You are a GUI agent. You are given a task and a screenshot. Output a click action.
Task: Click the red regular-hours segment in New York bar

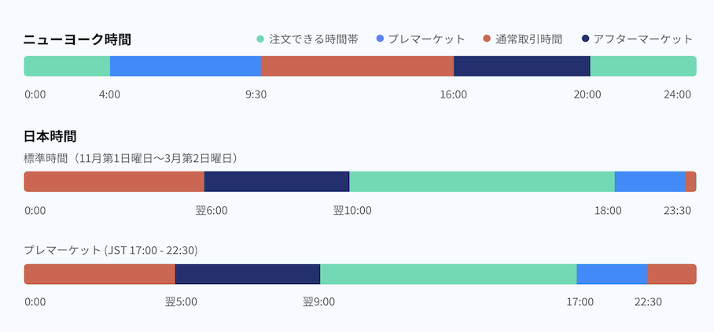pos(357,66)
